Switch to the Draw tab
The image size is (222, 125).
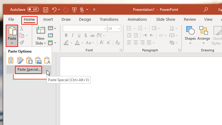point(66,20)
